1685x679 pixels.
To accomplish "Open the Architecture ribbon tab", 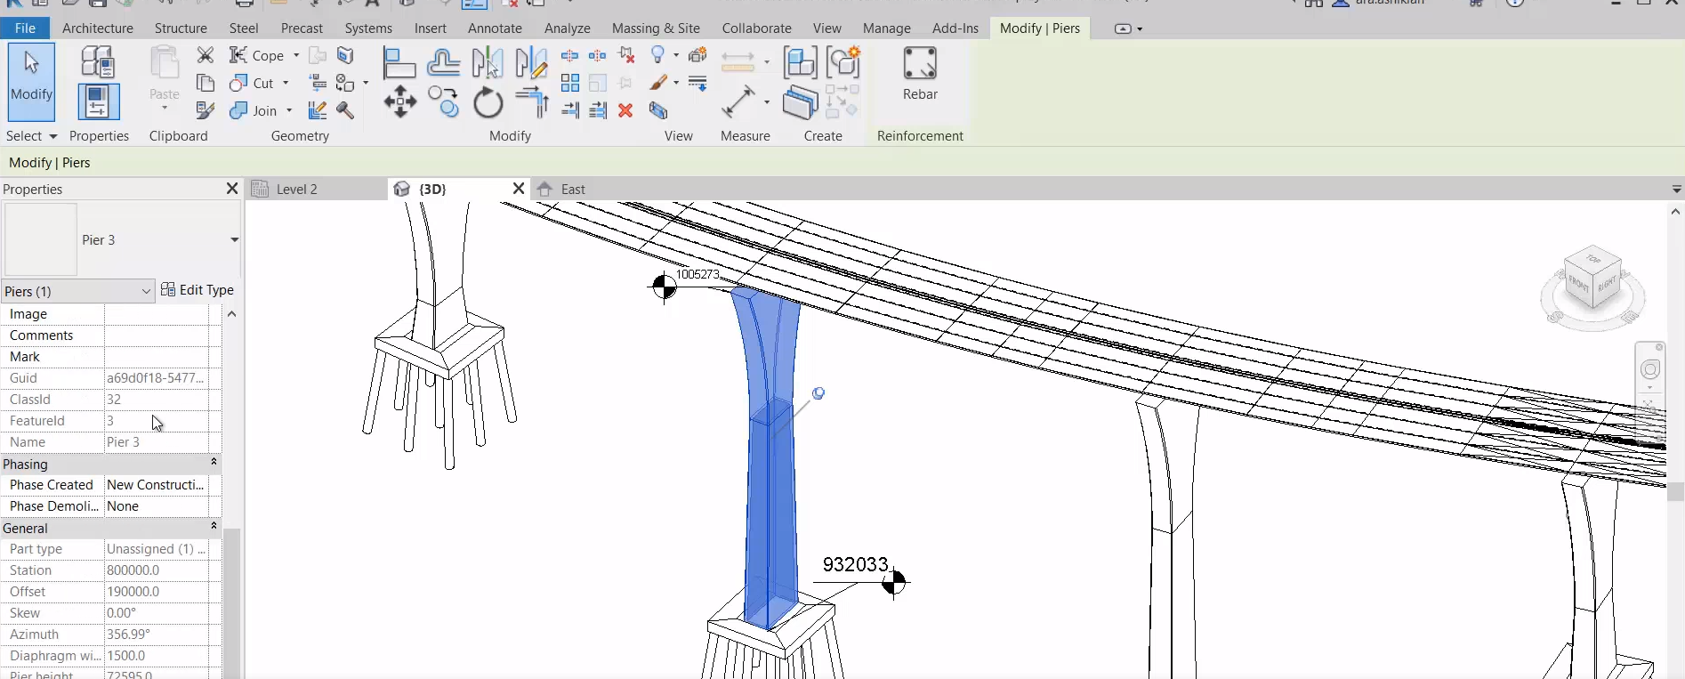I will (97, 28).
